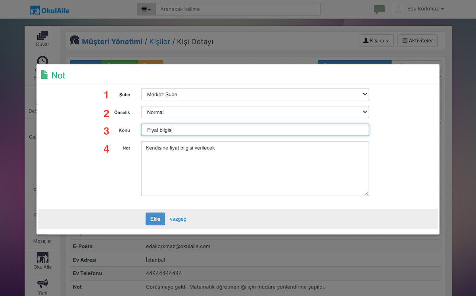Open the OkulAile sidebar icon
This screenshot has height=296, width=476.
pyautogui.click(x=42, y=261)
